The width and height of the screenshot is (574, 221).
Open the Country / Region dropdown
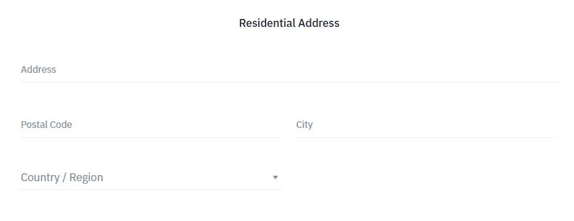(151, 178)
